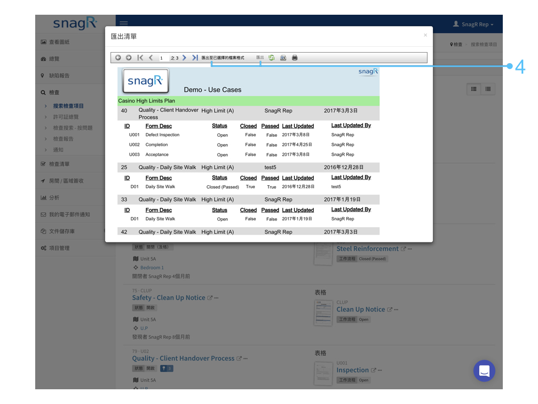
Task: Open the Inspection form link
Action: [353, 370]
